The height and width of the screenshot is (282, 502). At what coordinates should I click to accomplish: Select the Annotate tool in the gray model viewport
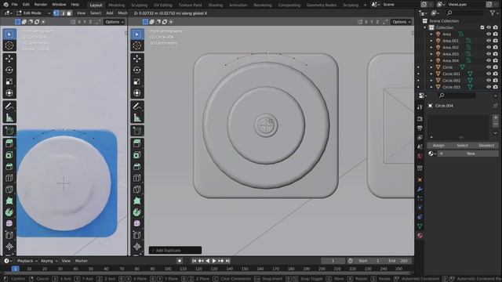pos(137,107)
